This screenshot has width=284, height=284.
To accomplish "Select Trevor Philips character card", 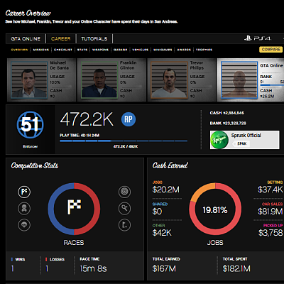I will click(182, 80).
